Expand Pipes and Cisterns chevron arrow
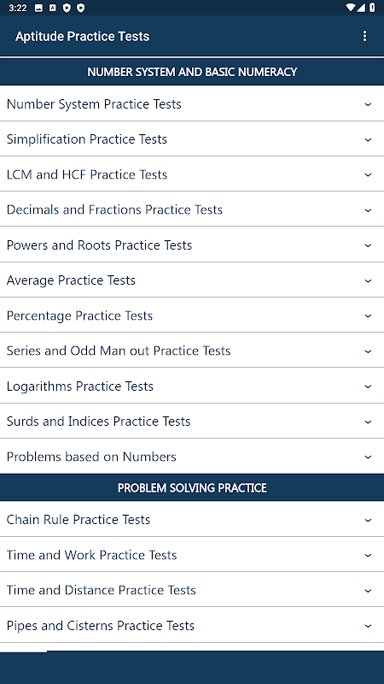 [368, 626]
